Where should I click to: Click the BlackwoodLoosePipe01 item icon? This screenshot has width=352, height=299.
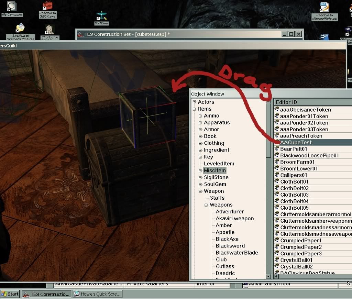coord(277,155)
